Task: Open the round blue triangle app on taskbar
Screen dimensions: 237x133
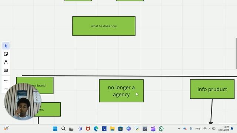Action: click(x=128, y=129)
